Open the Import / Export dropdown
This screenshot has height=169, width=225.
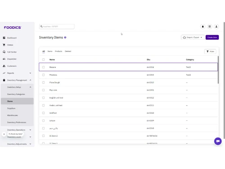click(x=193, y=37)
